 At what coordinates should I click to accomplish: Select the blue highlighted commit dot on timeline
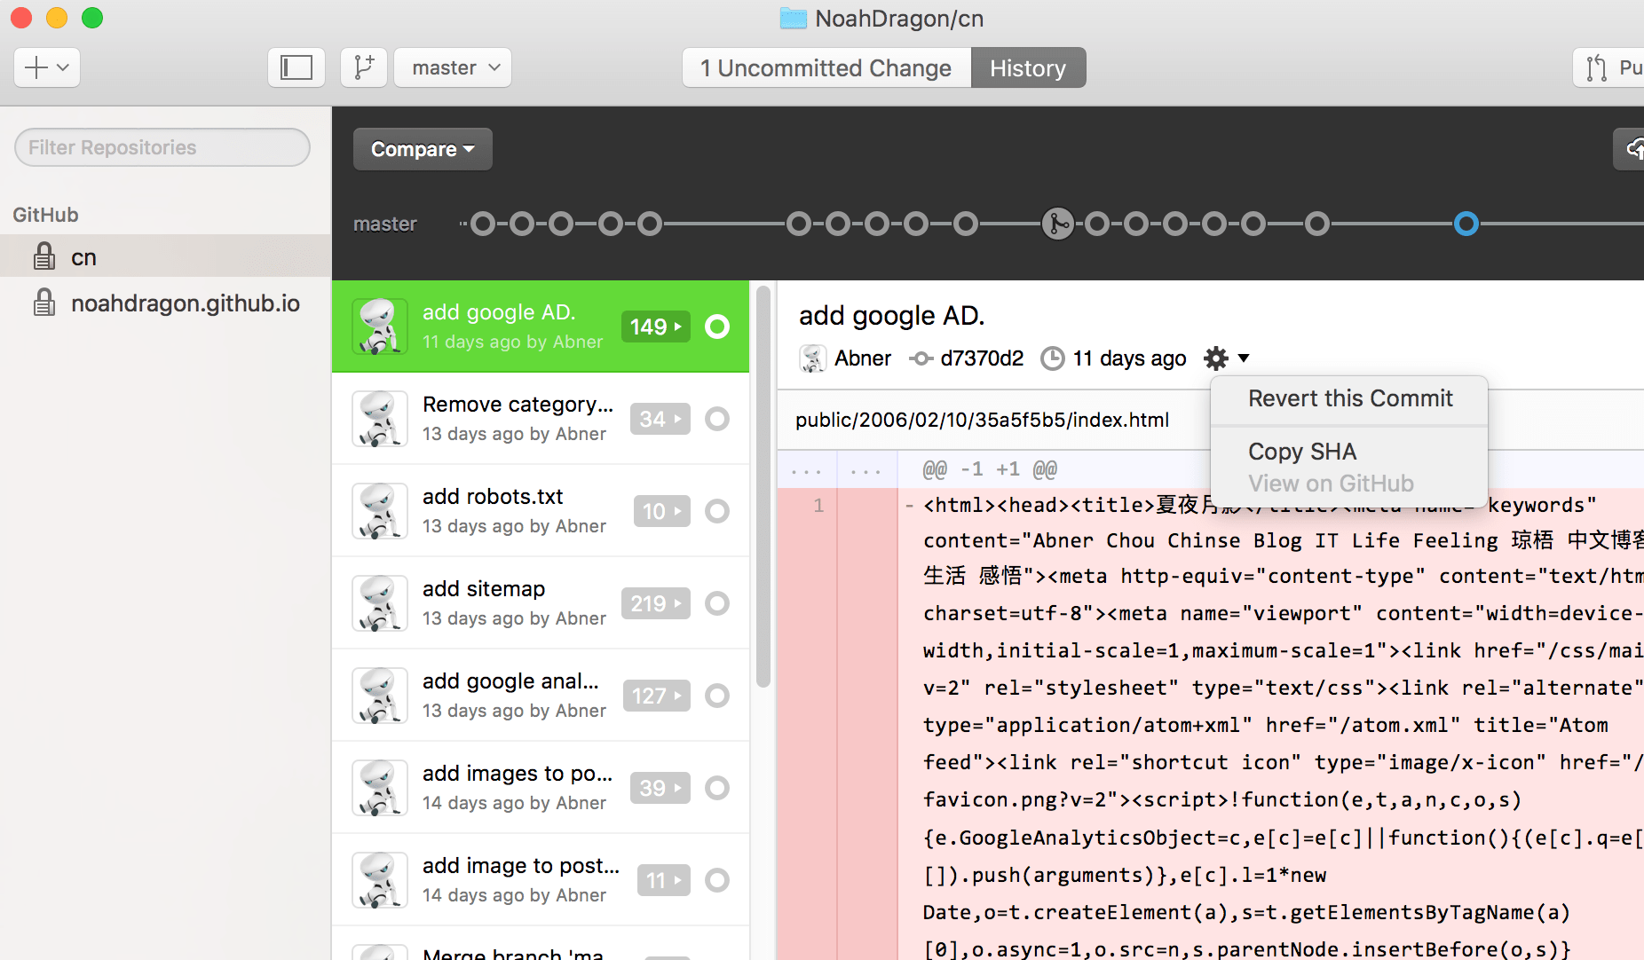tap(1466, 224)
